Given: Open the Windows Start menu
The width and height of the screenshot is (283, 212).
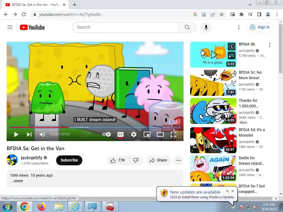Looking at the screenshot, I should pyautogui.click(x=7, y=206).
